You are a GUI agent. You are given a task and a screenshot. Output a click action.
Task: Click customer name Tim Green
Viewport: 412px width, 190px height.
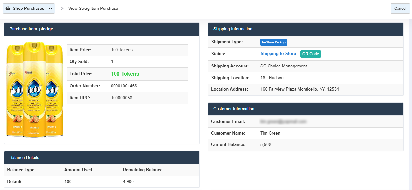(x=270, y=133)
